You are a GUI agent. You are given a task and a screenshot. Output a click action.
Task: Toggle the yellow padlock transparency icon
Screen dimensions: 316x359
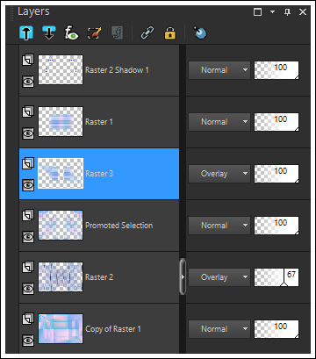[170, 32]
